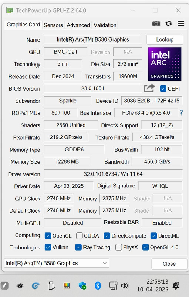
Task: Click the Shaders value 2560 Unified
Action: click(71, 125)
